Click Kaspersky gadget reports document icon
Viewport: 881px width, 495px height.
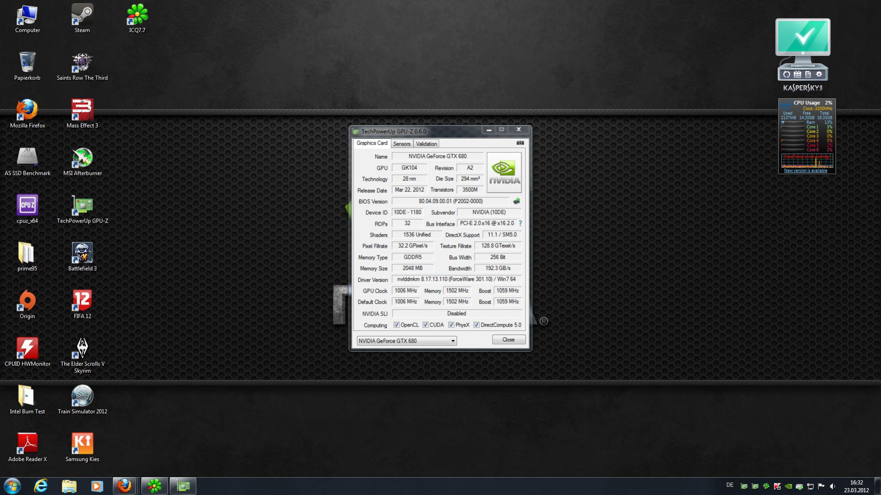point(808,74)
